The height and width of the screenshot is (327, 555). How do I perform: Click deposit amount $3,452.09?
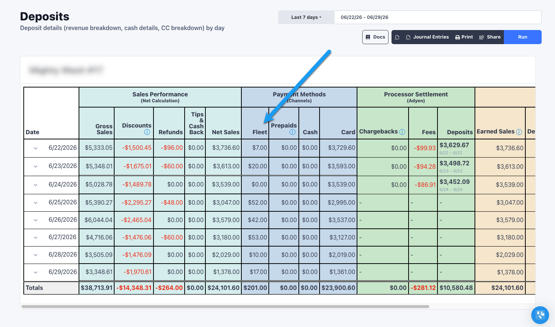[455, 182]
